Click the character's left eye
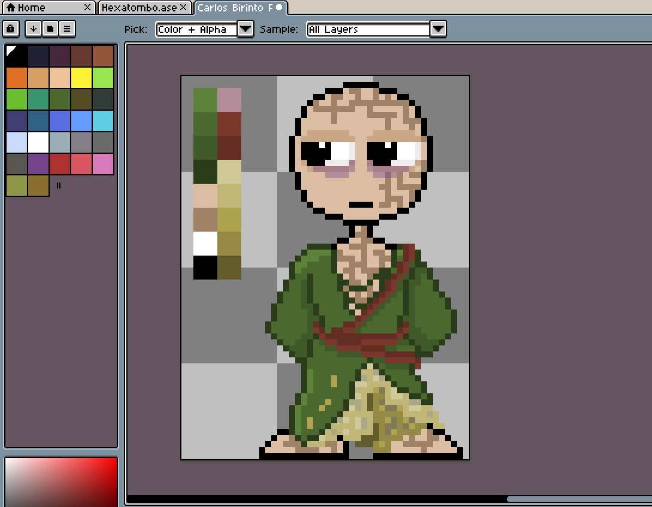The width and height of the screenshot is (652, 507). tap(328, 154)
